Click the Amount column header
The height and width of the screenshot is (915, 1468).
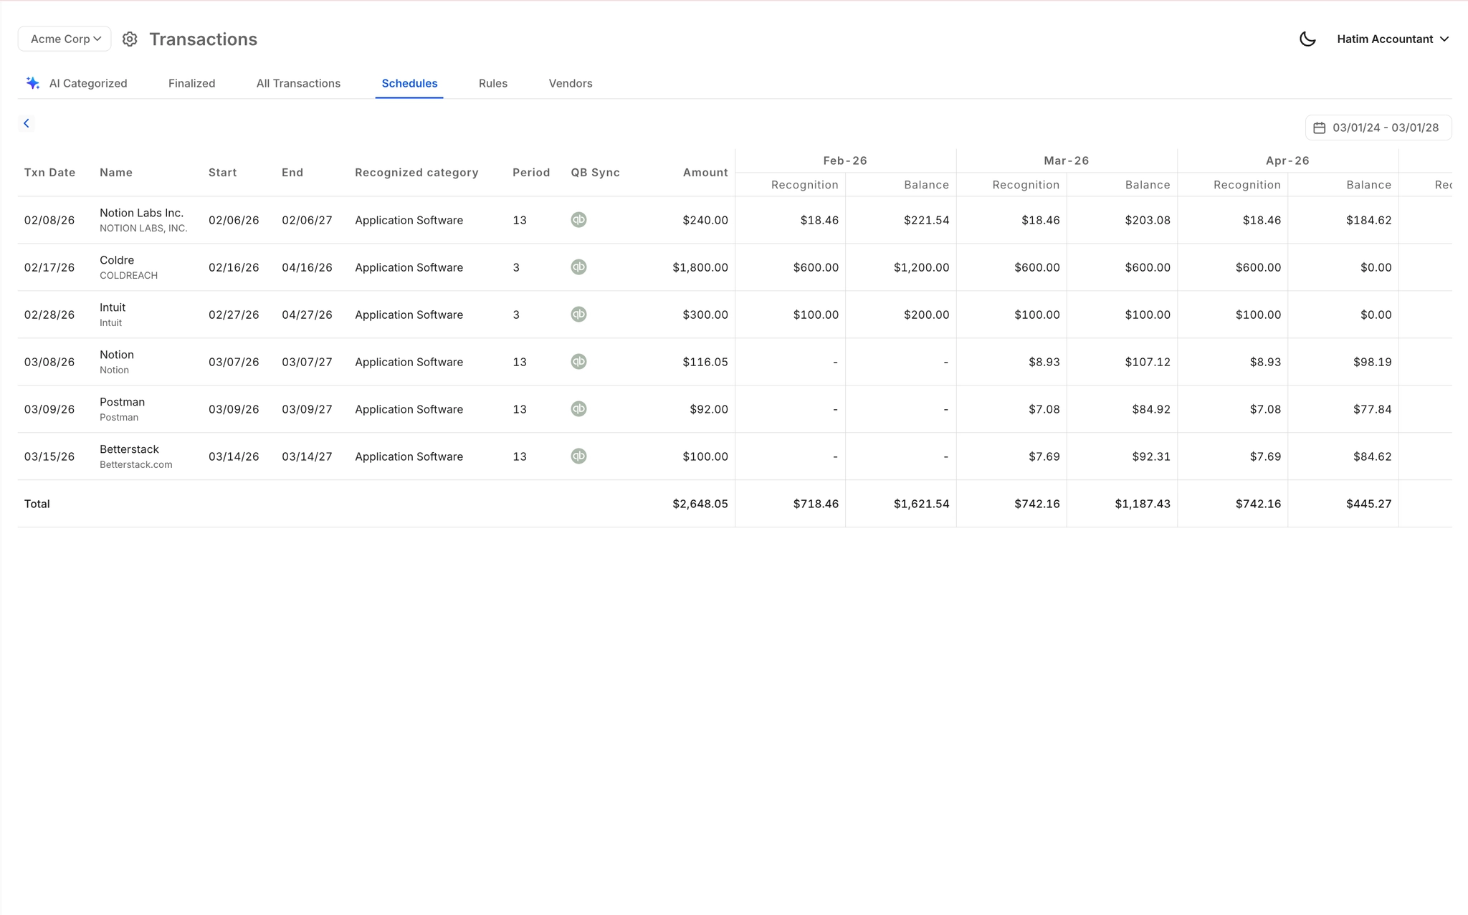click(x=705, y=173)
